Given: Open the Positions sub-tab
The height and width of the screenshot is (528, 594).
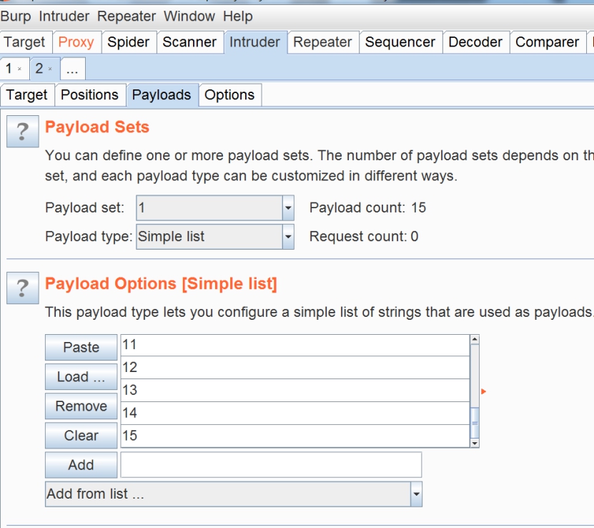Looking at the screenshot, I should pyautogui.click(x=89, y=94).
